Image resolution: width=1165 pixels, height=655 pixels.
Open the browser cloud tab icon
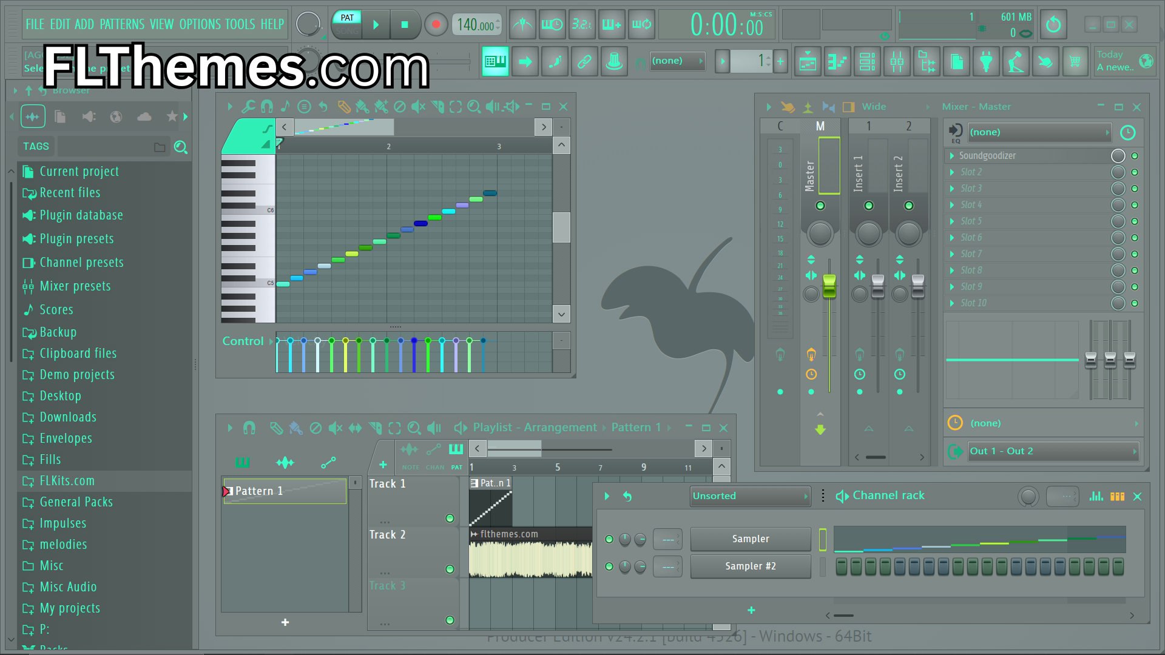click(144, 116)
